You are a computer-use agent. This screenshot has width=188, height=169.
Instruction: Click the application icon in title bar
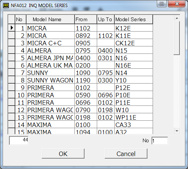pos(6,6)
